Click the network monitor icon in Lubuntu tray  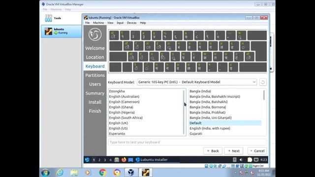click(256, 160)
